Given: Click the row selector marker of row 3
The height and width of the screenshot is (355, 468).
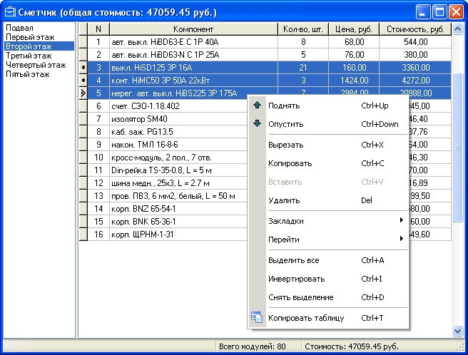Looking at the screenshot, I should tap(83, 68).
